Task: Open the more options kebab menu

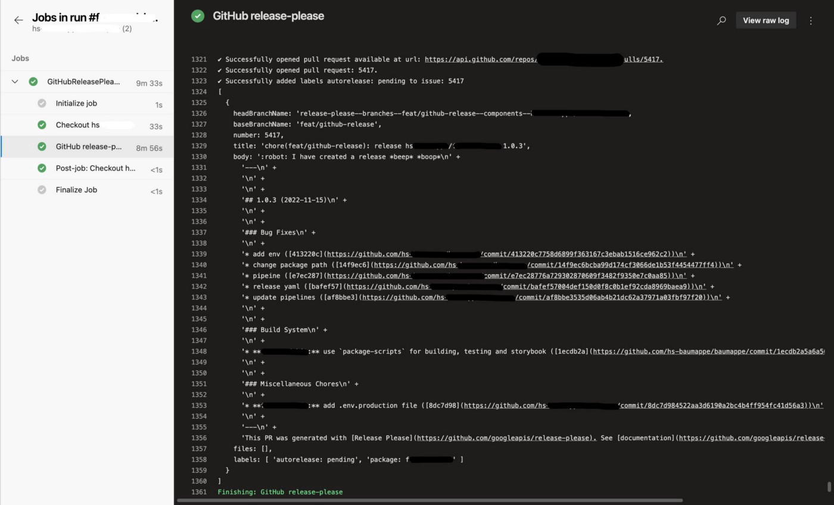Action: coord(811,20)
